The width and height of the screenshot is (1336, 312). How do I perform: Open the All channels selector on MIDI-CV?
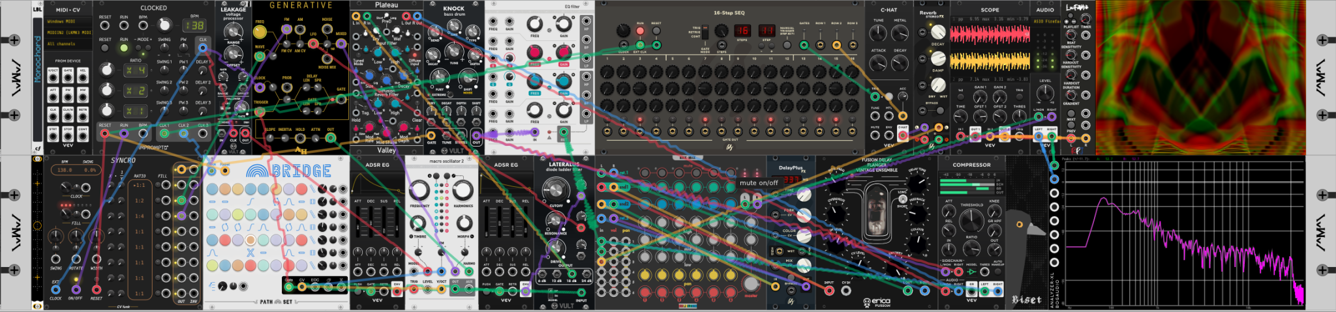click(x=68, y=44)
